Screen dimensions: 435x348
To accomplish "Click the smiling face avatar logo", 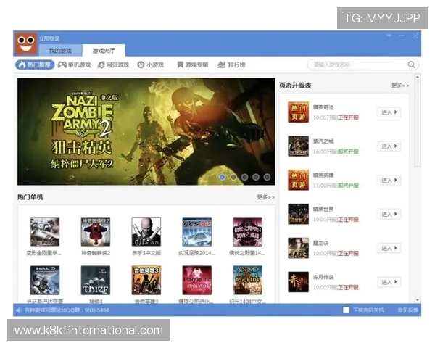I will pyautogui.click(x=26, y=43).
